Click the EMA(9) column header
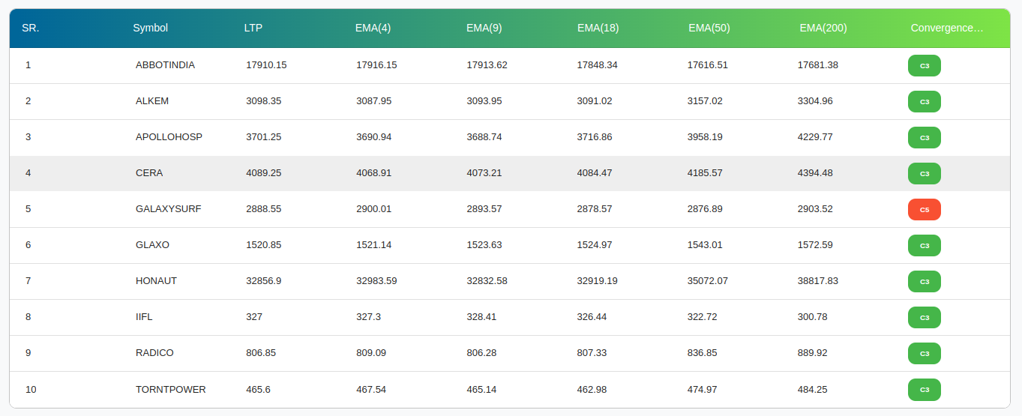 coord(484,28)
